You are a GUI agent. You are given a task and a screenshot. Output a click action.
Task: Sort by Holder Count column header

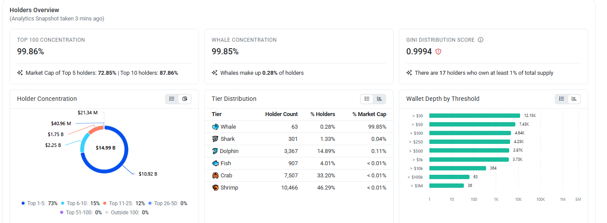pos(281,114)
